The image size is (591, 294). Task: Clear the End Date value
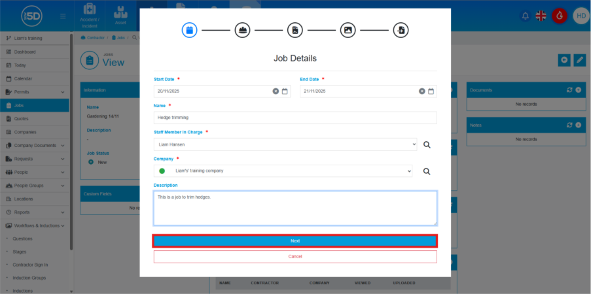tap(422, 91)
